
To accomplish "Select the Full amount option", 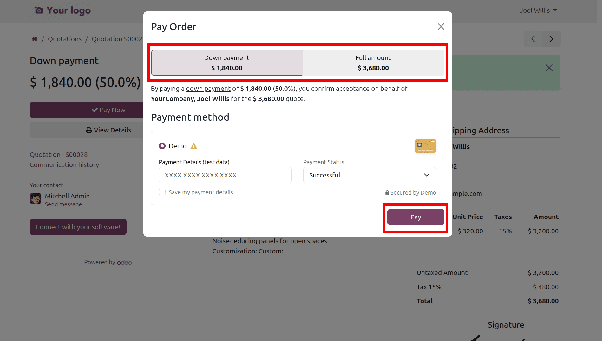I will [x=373, y=63].
